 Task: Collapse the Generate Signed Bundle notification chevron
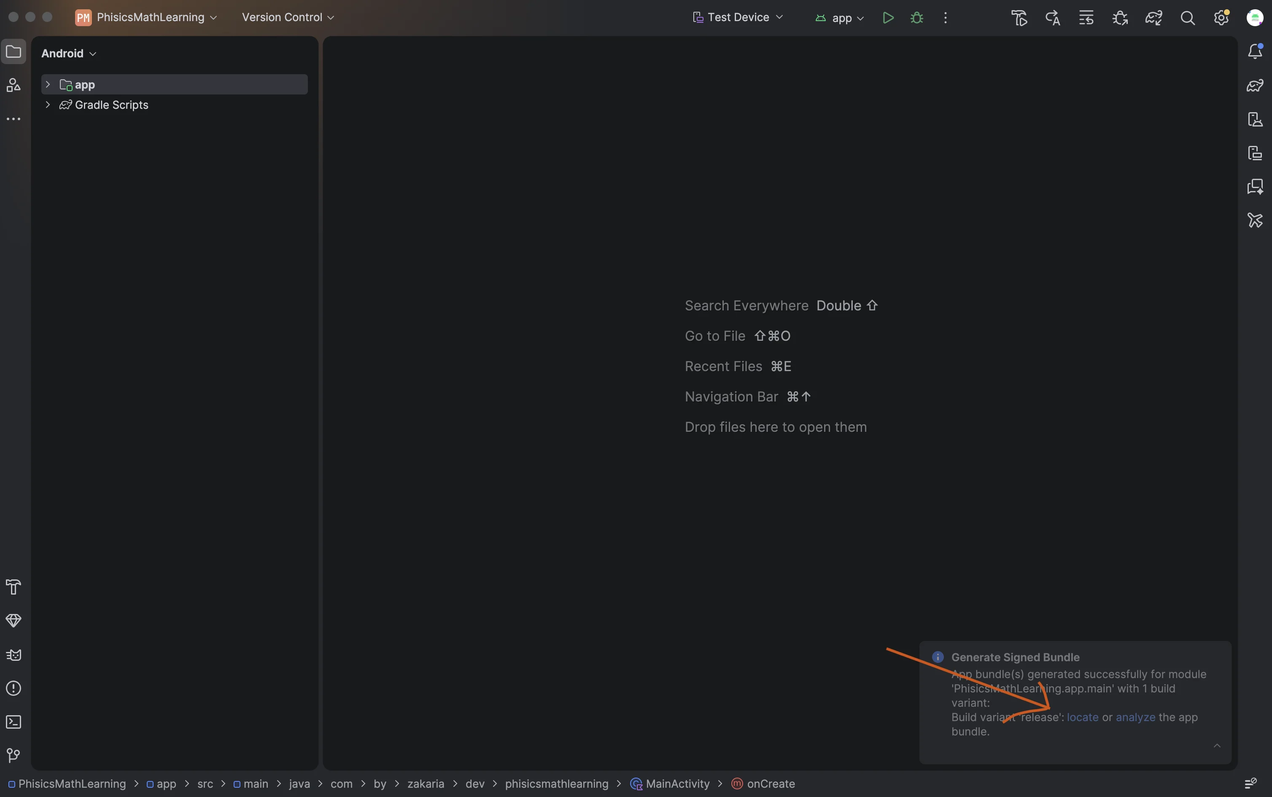[x=1217, y=746]
